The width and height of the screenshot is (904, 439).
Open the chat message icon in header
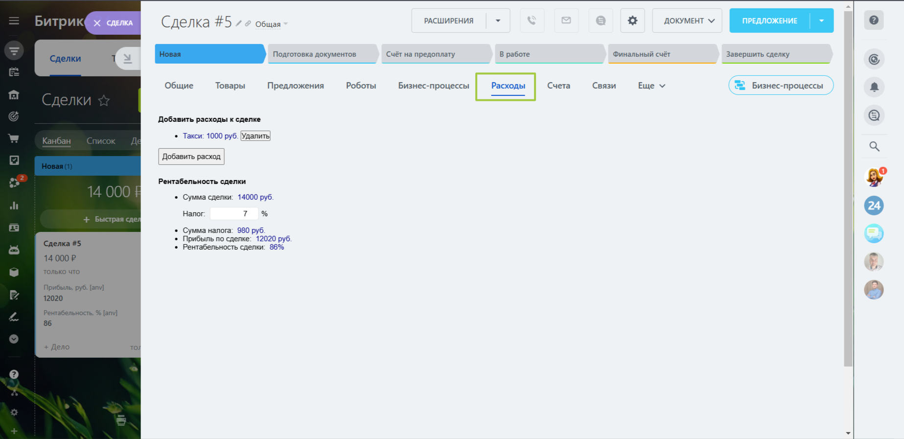601,21
